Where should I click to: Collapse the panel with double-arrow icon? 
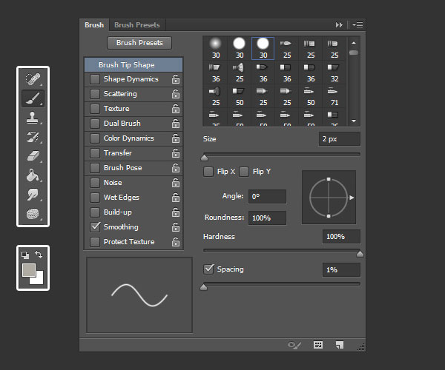[x=339, y=25]
